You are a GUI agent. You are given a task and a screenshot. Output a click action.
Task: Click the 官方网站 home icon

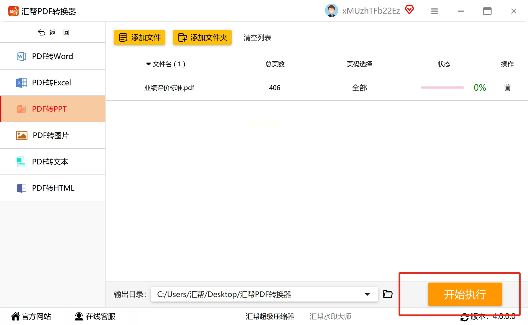tap(15, 316)
